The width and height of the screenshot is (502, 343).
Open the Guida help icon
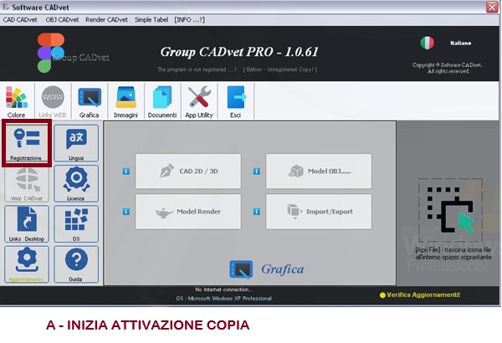(x=75, y=263)
